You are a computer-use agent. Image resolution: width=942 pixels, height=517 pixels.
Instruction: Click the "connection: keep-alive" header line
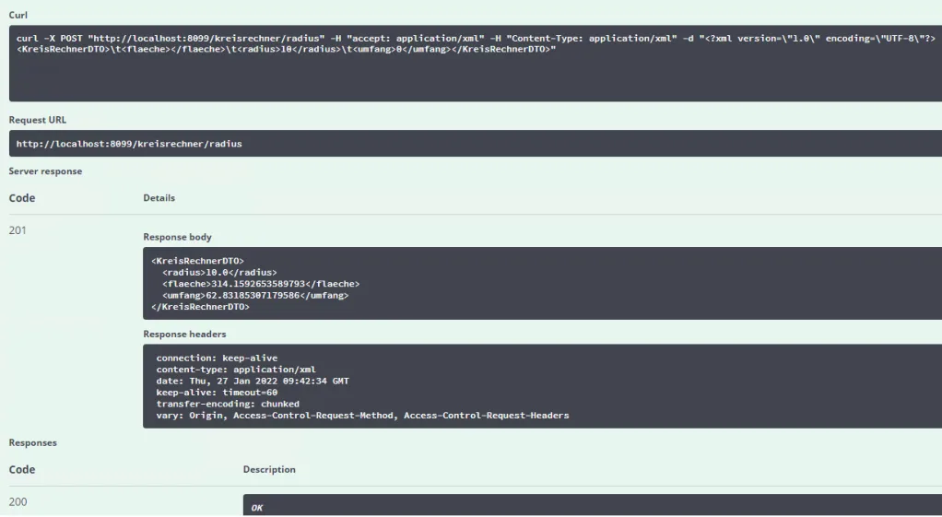217,358
